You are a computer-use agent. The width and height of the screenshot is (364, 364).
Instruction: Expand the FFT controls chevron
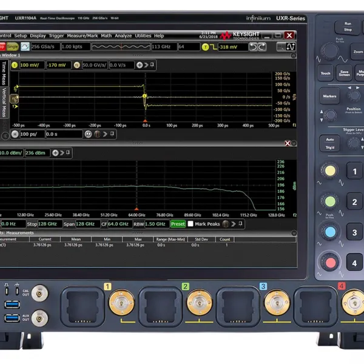(234, 224)
